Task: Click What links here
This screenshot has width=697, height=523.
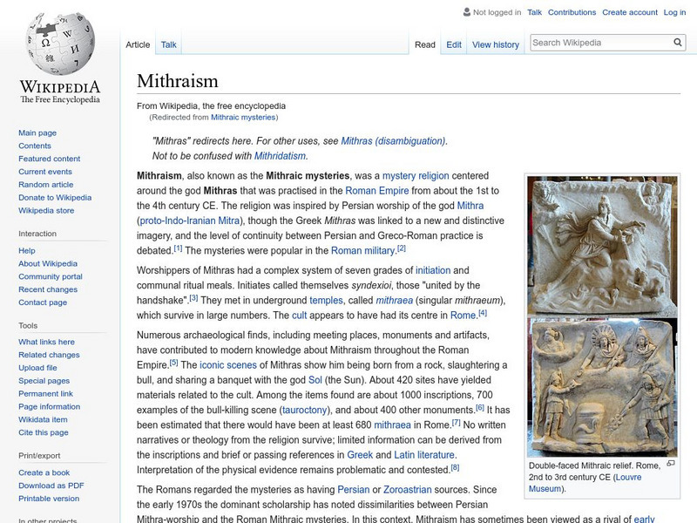Action: pyautogui.click(x=47, y=342)
